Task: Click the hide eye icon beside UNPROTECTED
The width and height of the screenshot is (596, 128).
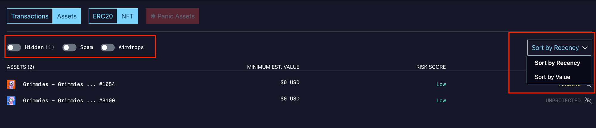Action: click(588, 101)
